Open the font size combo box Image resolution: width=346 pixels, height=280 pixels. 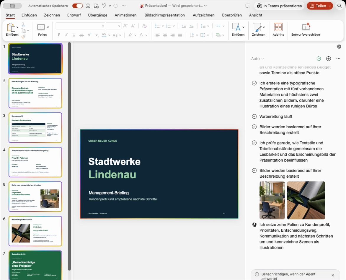(x=113, y=26)
